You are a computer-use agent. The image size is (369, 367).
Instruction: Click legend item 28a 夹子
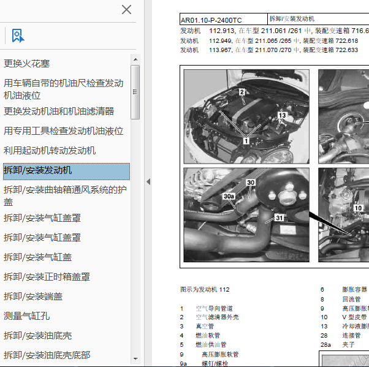click(338, 345)
